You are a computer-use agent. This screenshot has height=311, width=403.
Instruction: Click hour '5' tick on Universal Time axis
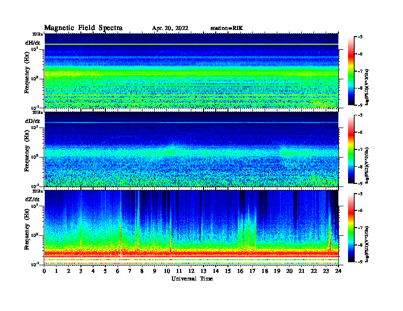(105, 271)
